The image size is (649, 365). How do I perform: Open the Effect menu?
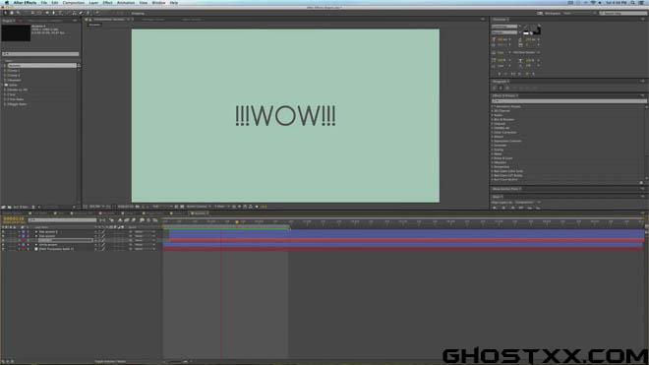tap(107, 3)
